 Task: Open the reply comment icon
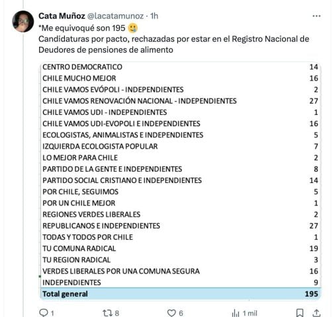[x=44, y=313]
